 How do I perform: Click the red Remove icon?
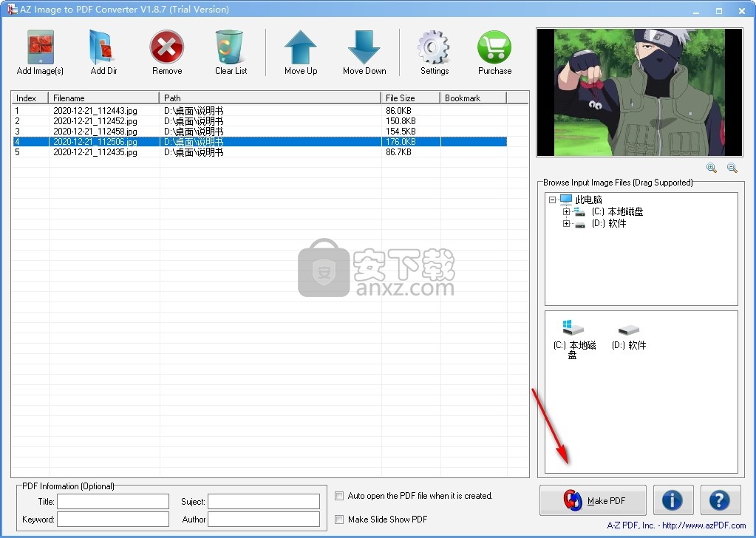(x=167, y=47)
